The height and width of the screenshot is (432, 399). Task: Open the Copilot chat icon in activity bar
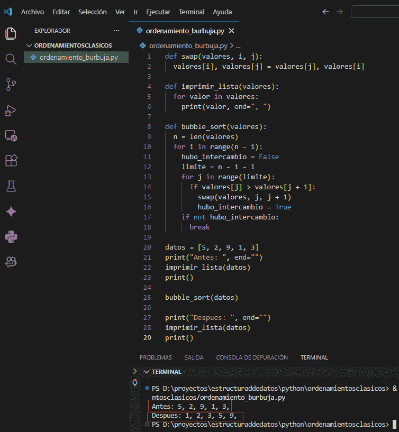[x=11, y=262]
